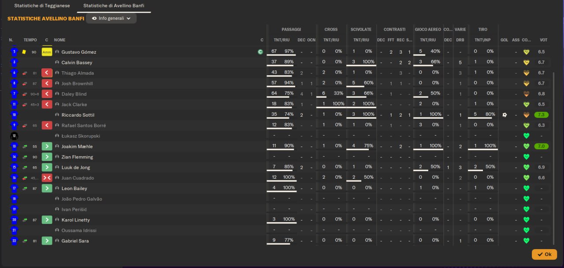Screen dimensions: 564x268
Task: Select Thiago Almada's red substituted-off arrow
Action: tap(47, 73)
